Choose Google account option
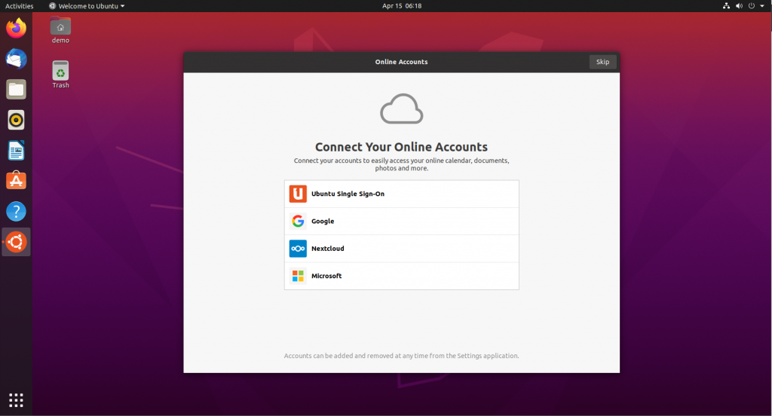Screen dimensions: 772x416 [402, 221]
